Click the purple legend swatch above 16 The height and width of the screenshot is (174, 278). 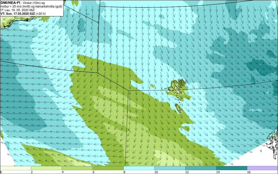[x=263, y=168]
